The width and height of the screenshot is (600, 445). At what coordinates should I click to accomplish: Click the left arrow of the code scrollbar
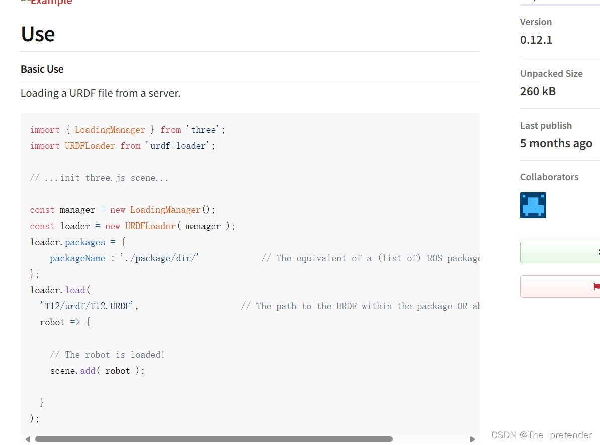[28, 439]
